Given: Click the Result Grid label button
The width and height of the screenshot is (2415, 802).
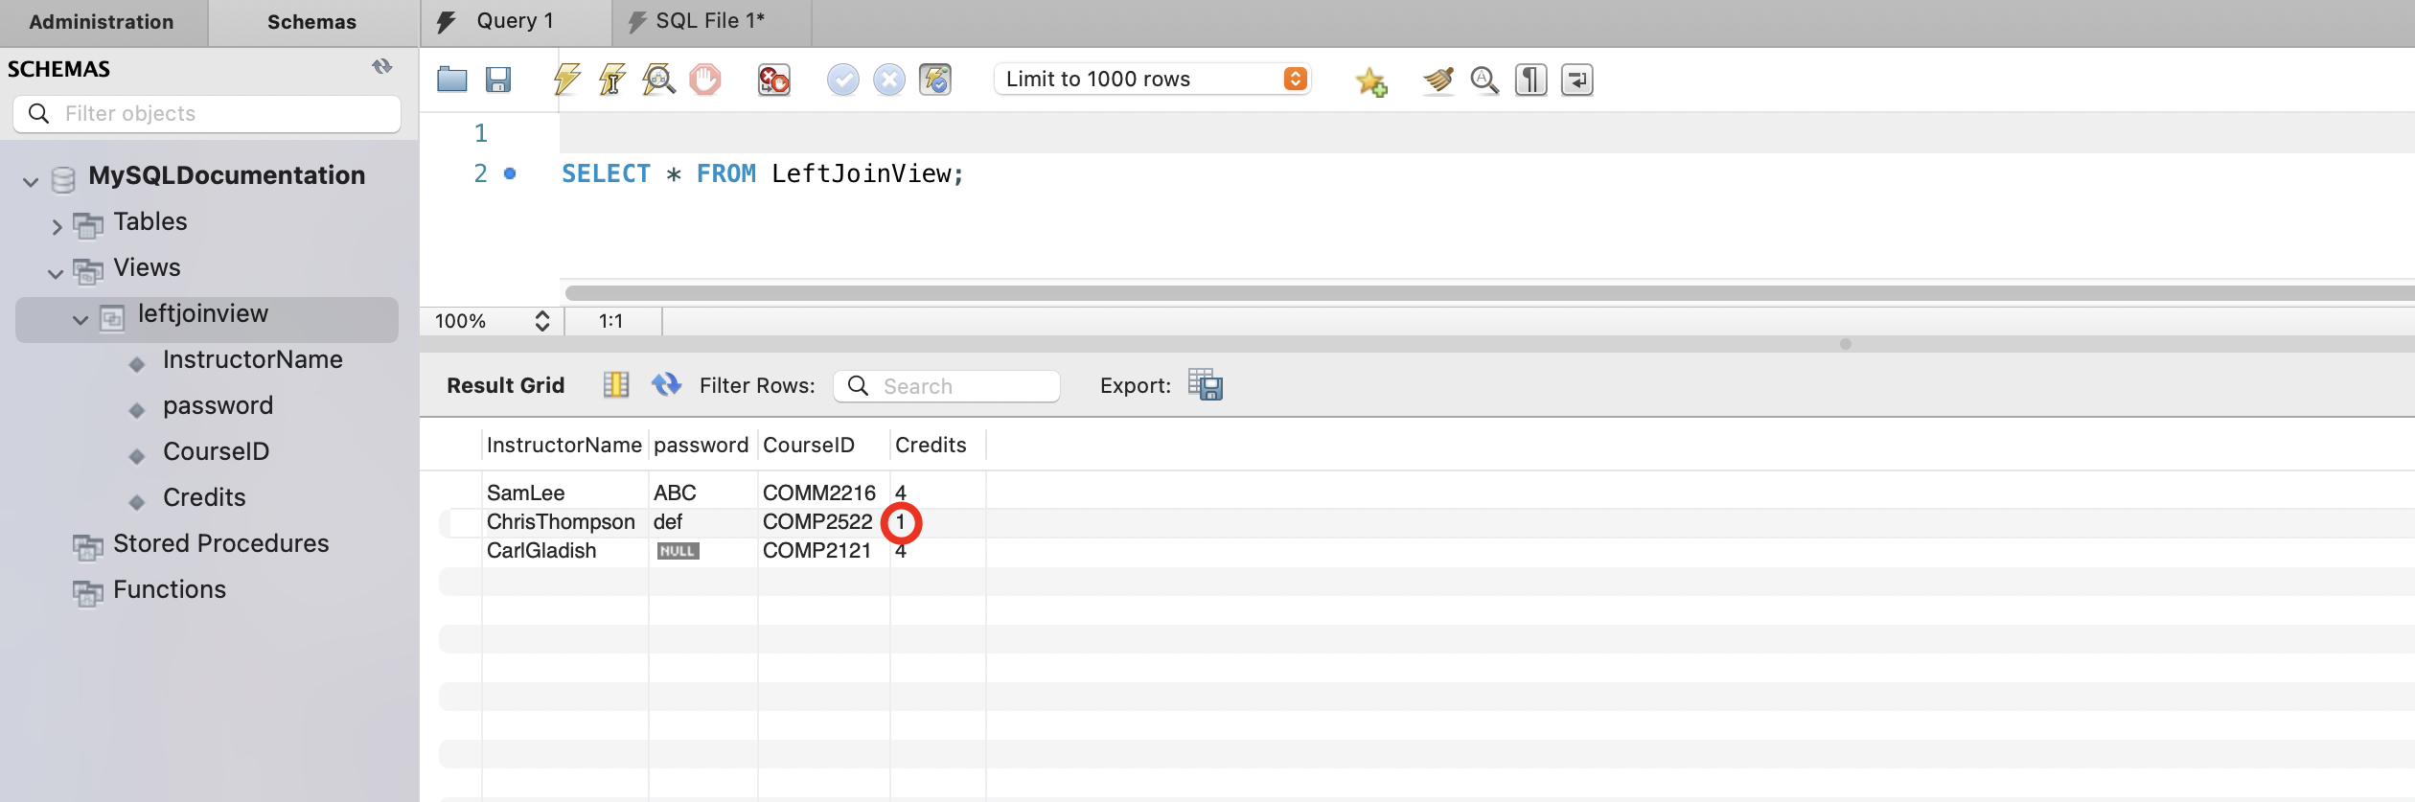Looking at the screenshot, I should point(505,385).
